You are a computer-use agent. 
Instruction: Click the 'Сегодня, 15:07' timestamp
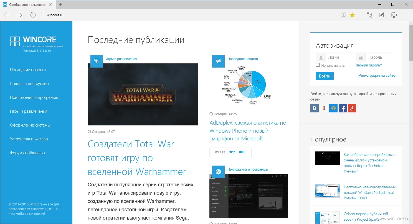coord(101,132)
